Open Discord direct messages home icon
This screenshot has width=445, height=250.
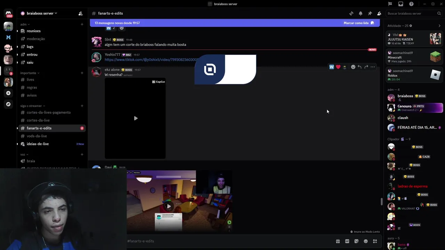pos(8,14)
